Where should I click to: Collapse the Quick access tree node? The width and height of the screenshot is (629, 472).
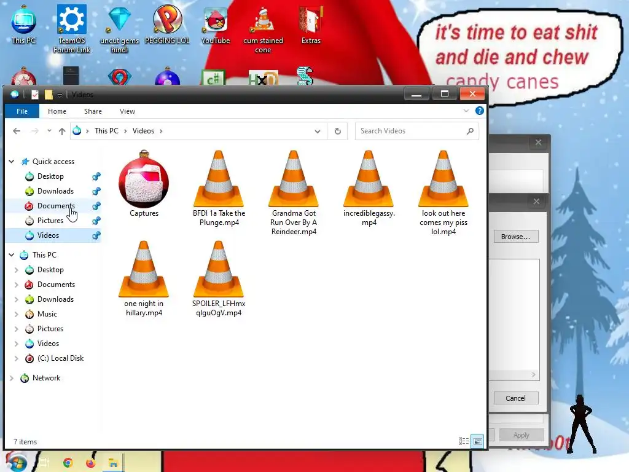pos(12,162)
